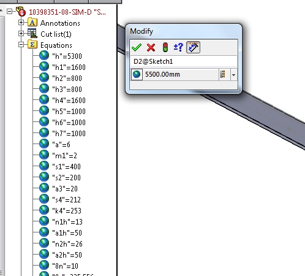The width and height of the screenshot is (305, 276).
Task: Click the Cut list table icon
Action: click(32, 33)
